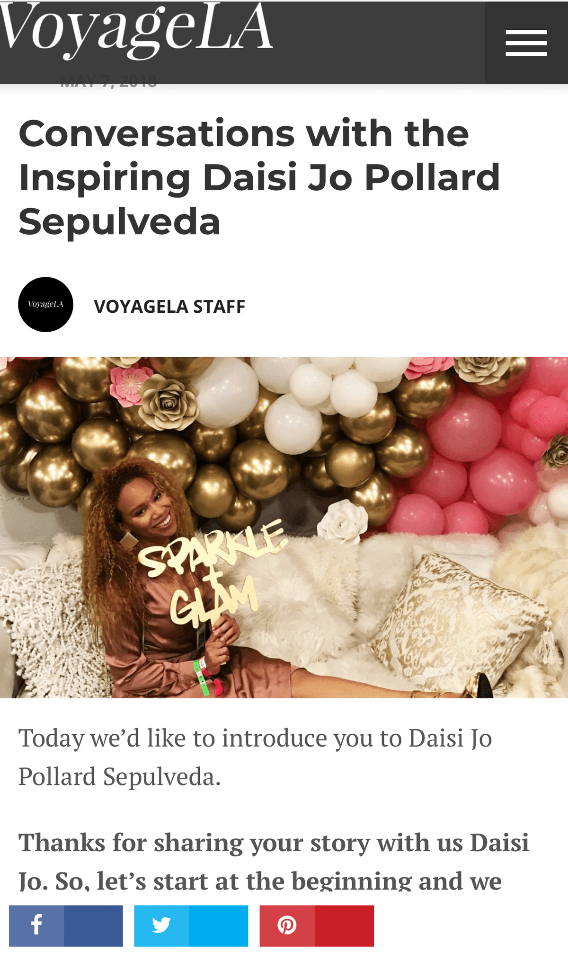Open VOYAGELA STAFF author page
Viewport: 568px width, 959px height.
169,307
